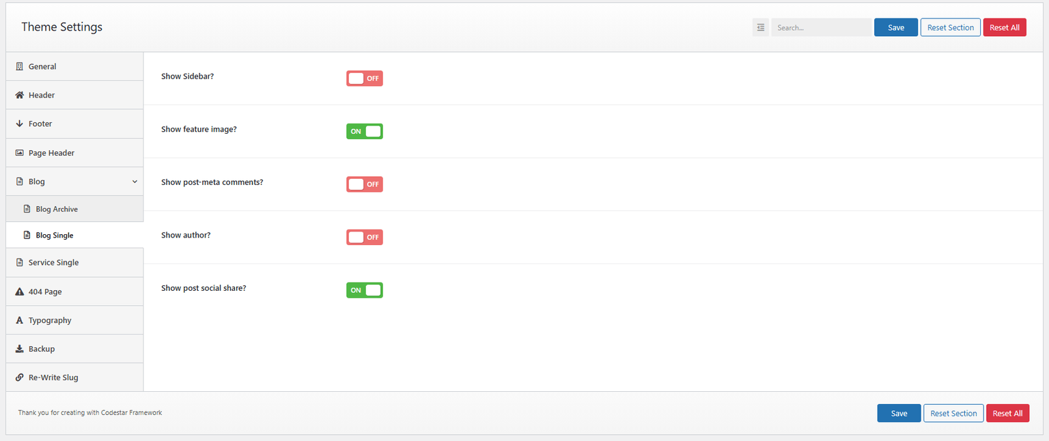Turn off Show post social share
The height and width of the screenshot is (441, 1049).
pos(364,289)
